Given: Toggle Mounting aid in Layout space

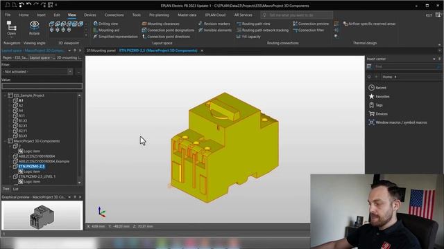Looking at the screenshot, I should [x=106, y=30].
